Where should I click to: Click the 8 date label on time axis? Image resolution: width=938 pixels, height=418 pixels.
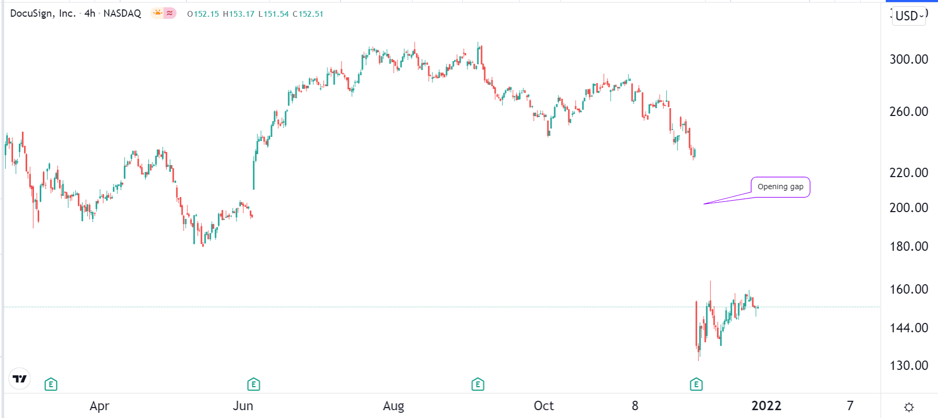coord(635,406)
